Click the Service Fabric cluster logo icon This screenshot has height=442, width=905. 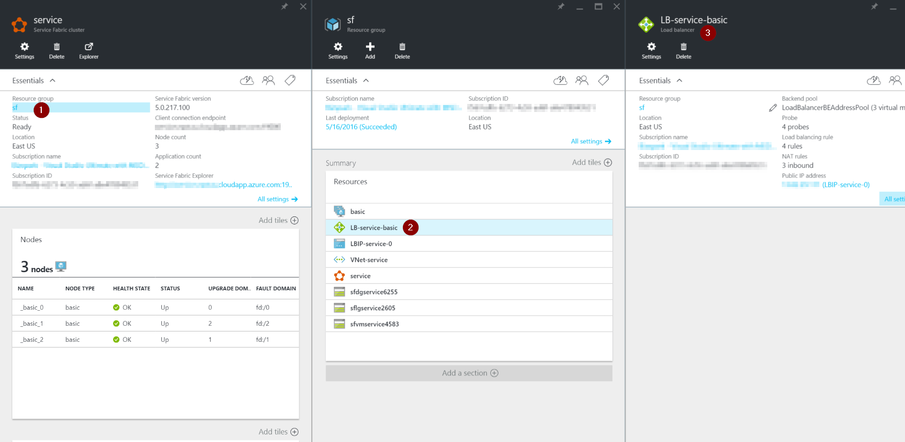pos(19,25)
